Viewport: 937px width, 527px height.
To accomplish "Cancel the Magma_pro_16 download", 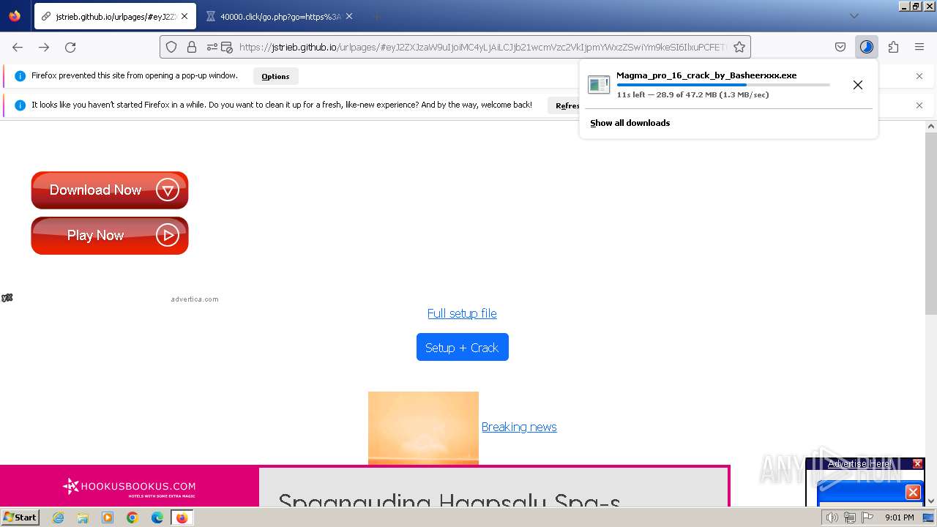I will point(858,85).
